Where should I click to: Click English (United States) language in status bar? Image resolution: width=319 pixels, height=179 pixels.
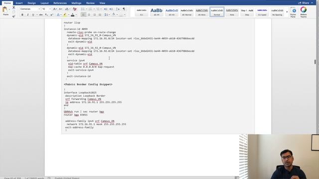pos(67,178)
